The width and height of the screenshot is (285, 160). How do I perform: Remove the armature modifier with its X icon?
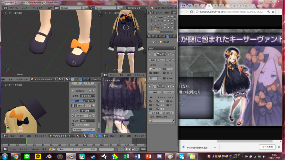tap(174, 54)
